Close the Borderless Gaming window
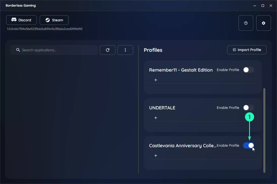This screenshot has height=184, width=277. tap(271, 6)
